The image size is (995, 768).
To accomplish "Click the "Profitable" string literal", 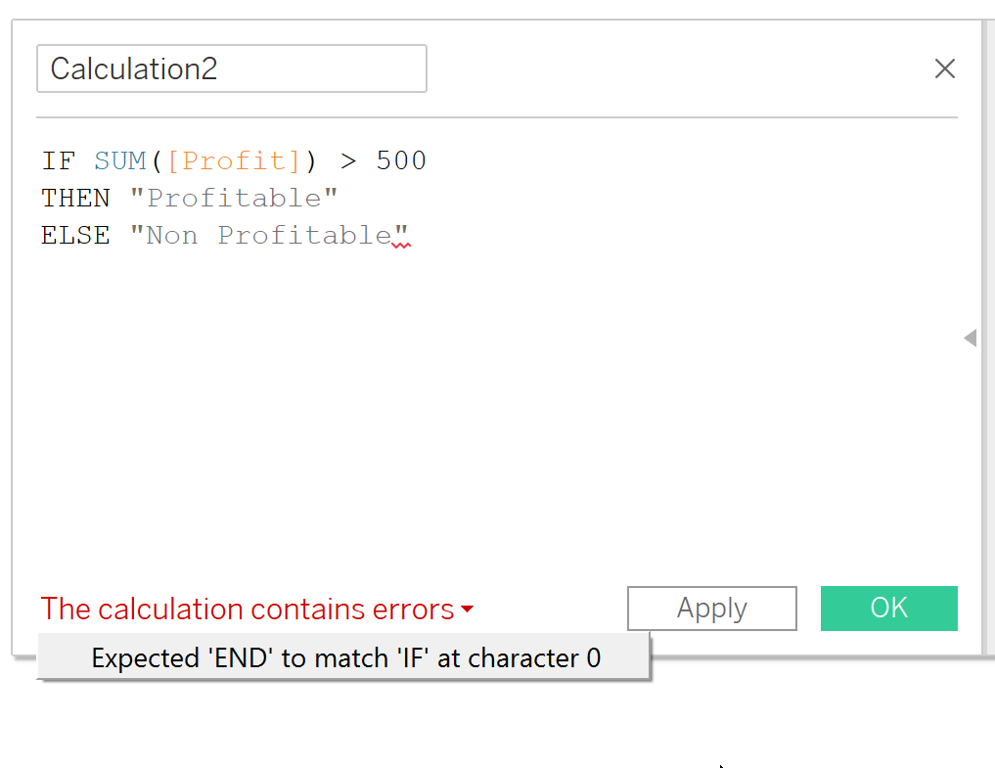I will [234, 198].
